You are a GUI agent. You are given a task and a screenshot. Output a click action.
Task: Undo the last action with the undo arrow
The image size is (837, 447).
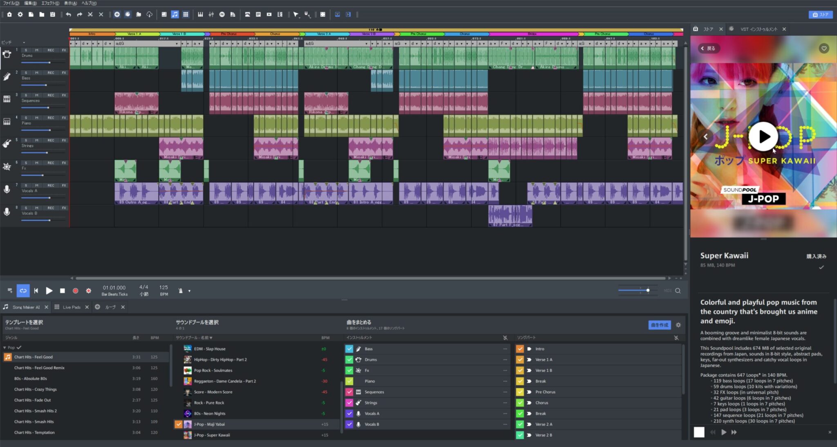point(68,15)
